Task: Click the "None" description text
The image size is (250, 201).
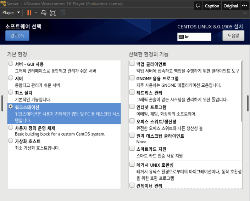Action: [141, 142]
